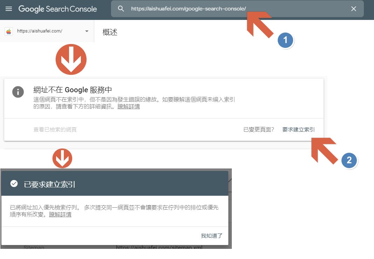This screenshot has height=259, width=374.
Task: Click the checkmark icon in 已要求建立索引 dialog
Action: click(x=14, y=184)
